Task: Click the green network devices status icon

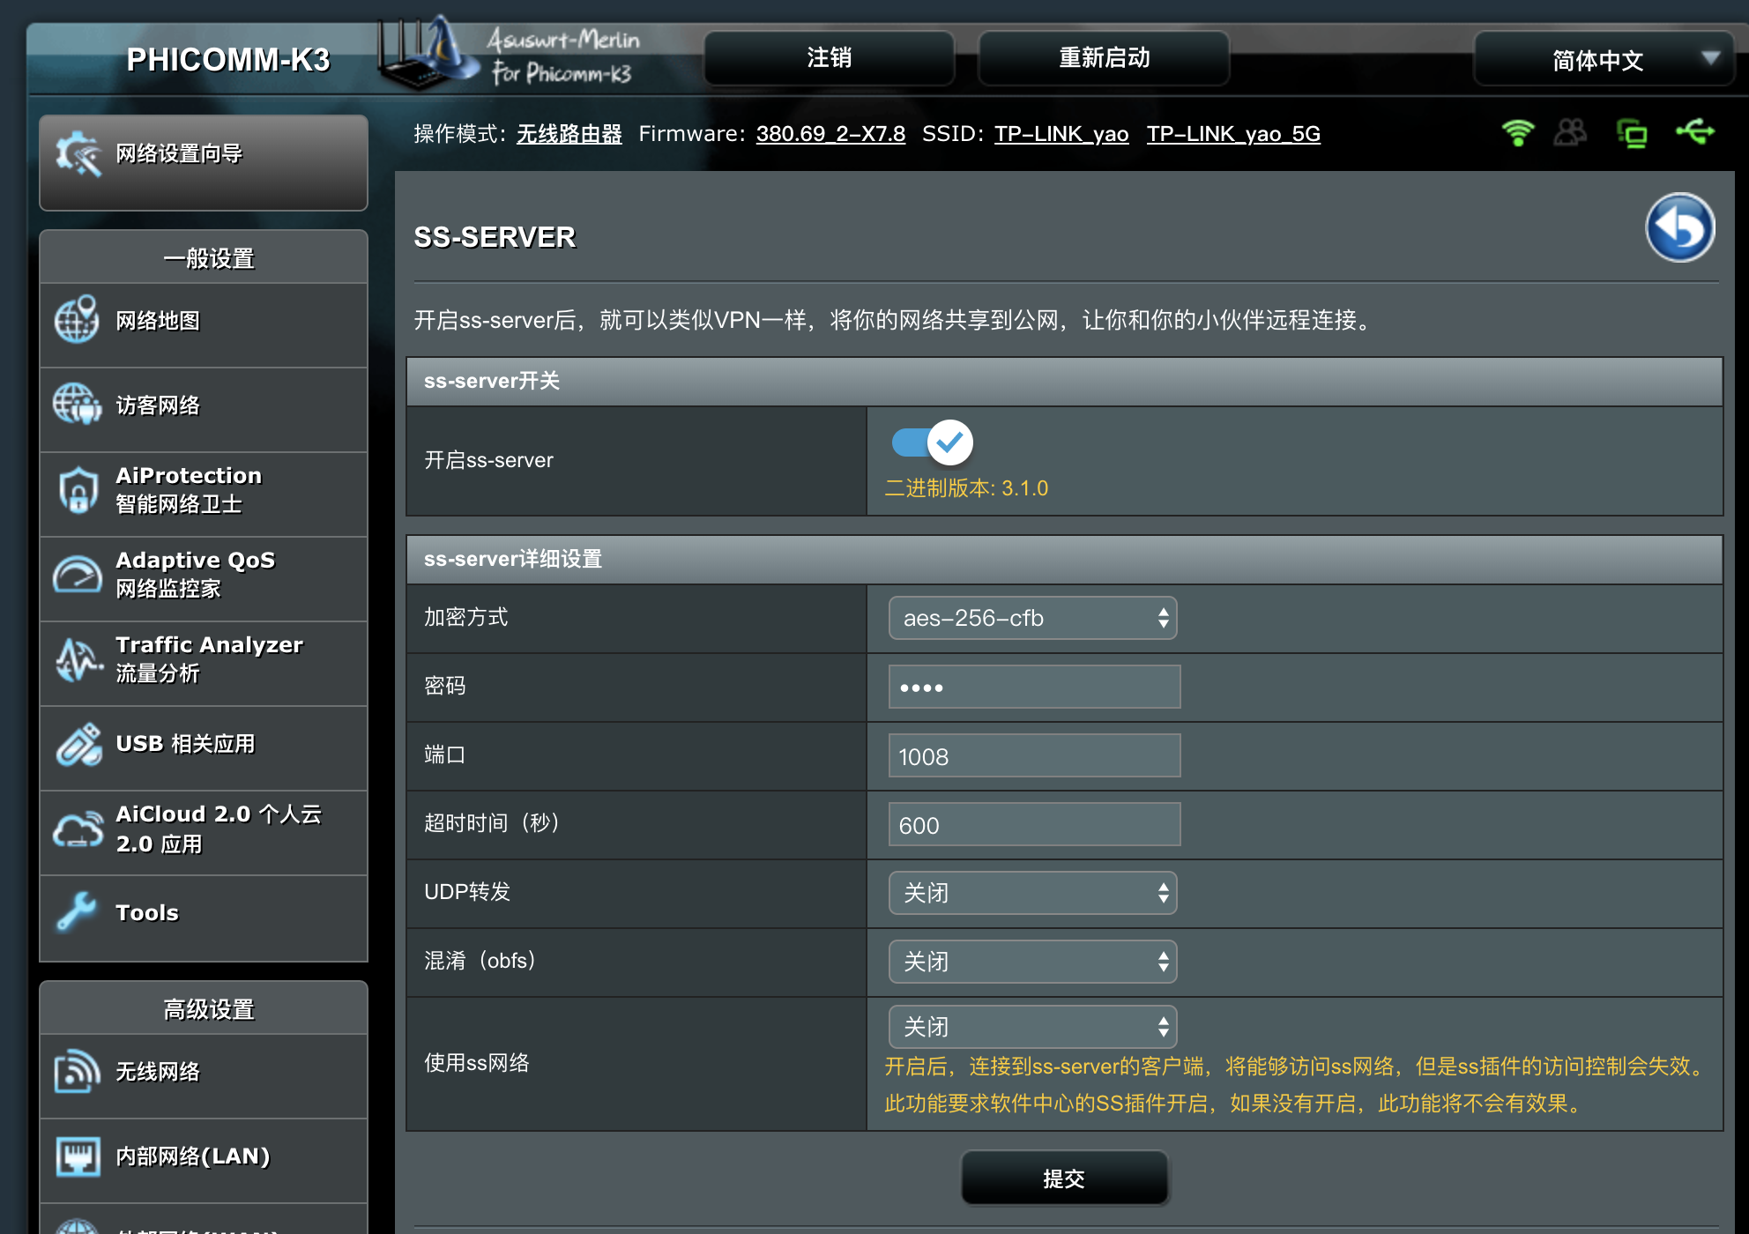Action: (1633, 133)
